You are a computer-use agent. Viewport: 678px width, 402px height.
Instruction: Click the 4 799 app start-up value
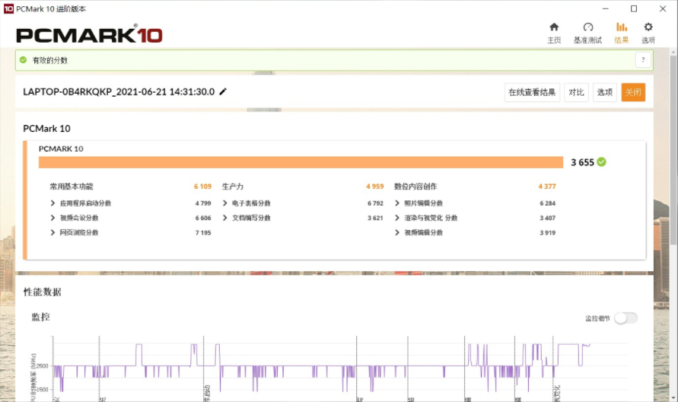(x=203, y=203)
